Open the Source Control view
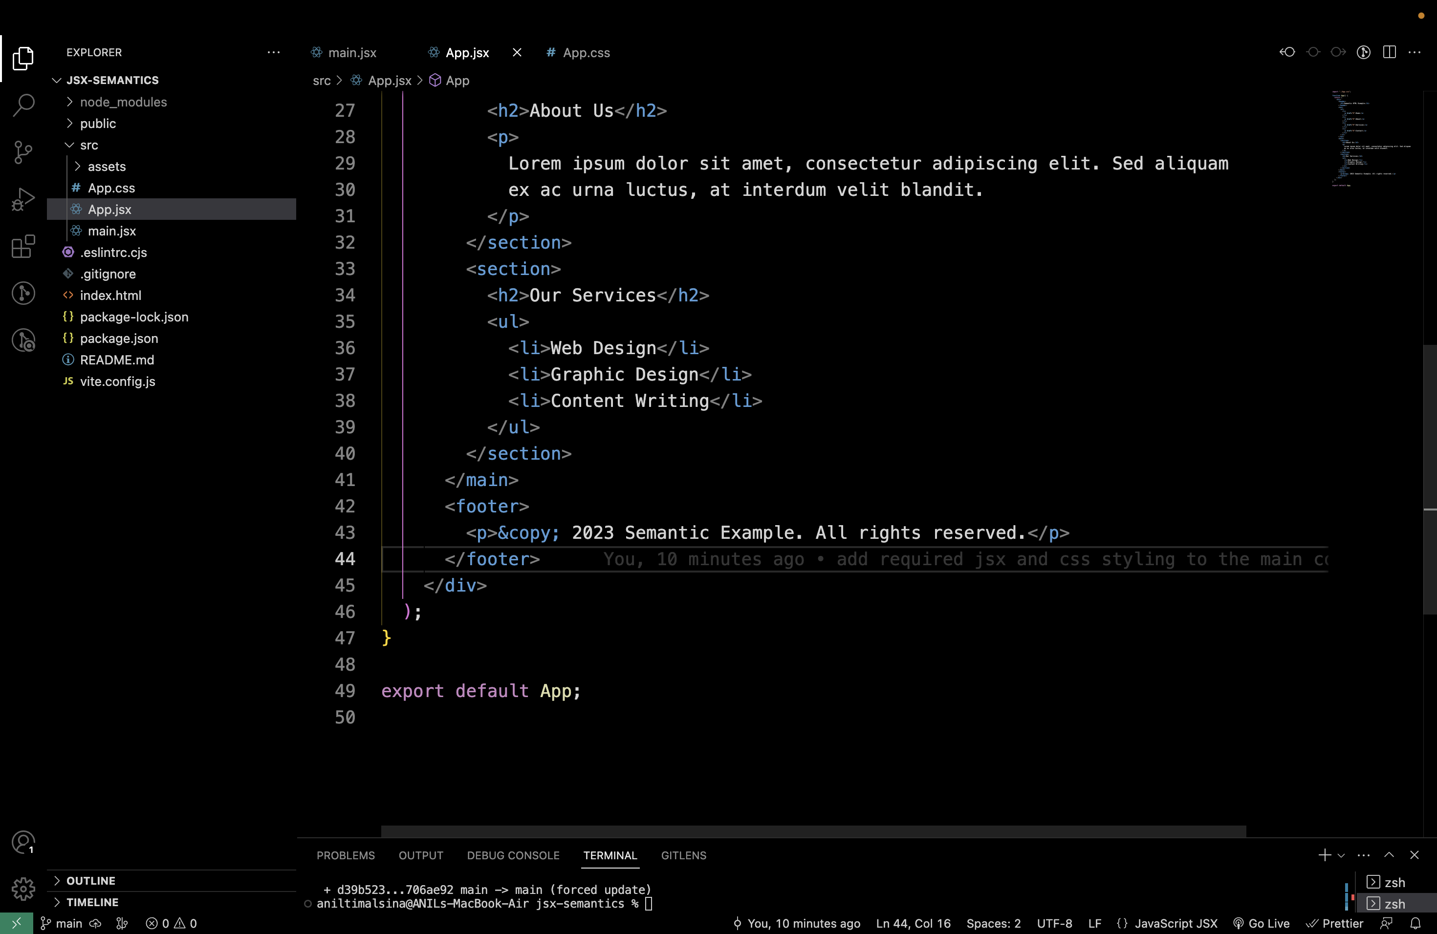This screenshot has width=1437, height=934. pyautogui.click(x=23, y=152)
